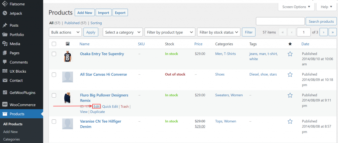Screen dimensions: 338x143
Task: Open the Shoes category link
Action: (x=220, y=75)
